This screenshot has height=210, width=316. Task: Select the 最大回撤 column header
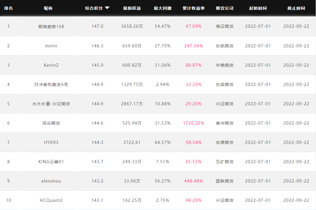point(163,8)
